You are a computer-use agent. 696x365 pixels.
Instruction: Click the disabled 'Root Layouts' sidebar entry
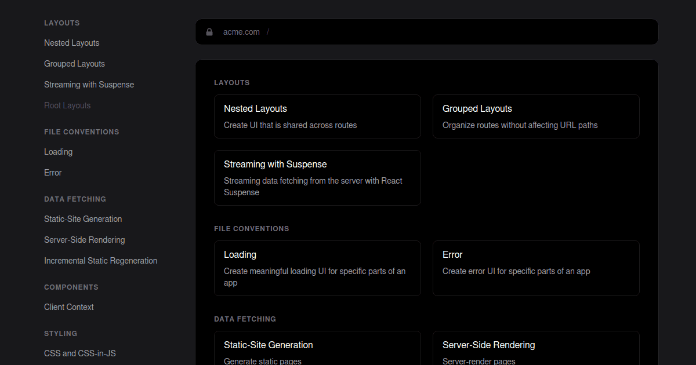coord(67,105)
